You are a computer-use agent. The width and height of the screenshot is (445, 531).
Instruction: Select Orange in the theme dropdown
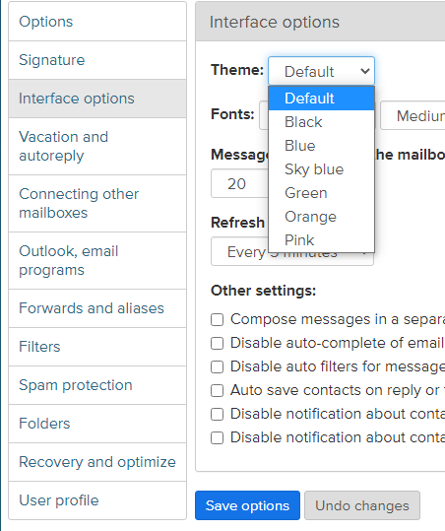(x=321, y=217)
